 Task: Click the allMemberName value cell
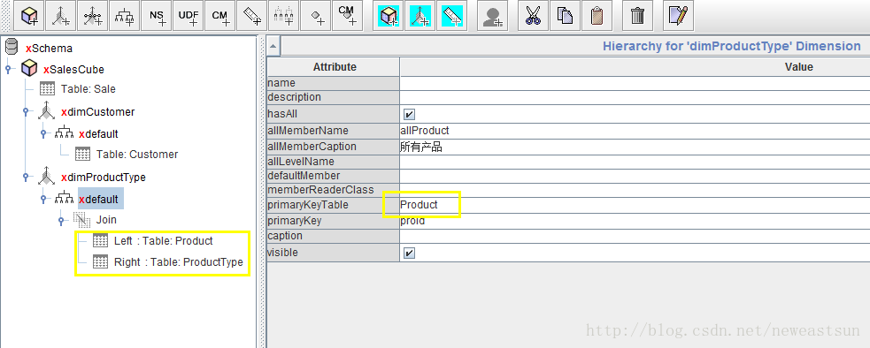[635, 131]
